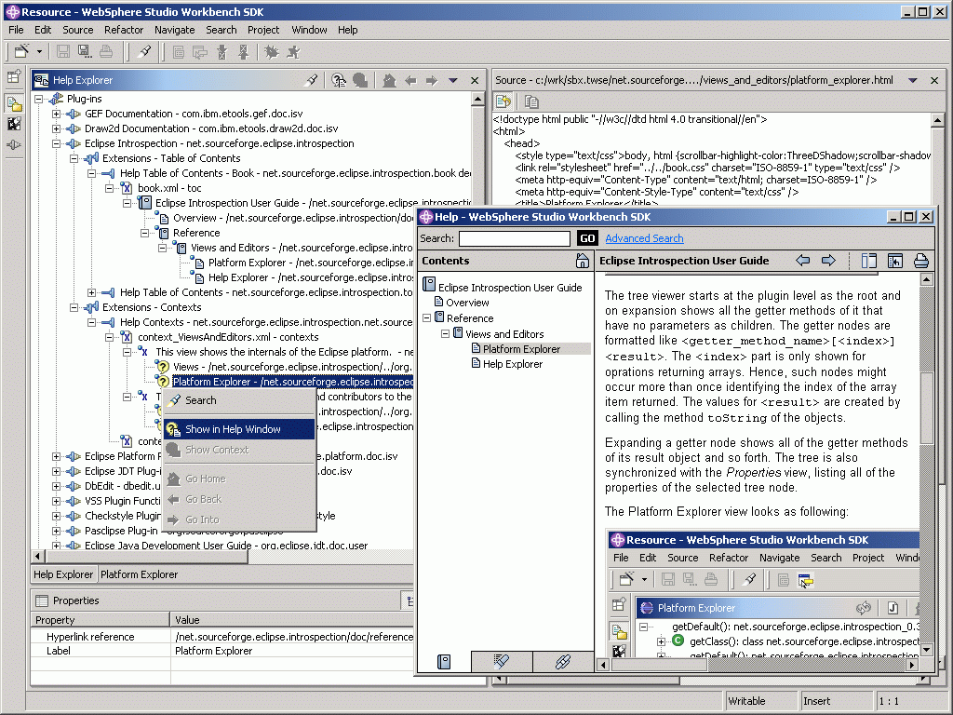Image resolution: width=953 pixels, height=715 pixels.
Task: Click the Hyperlink reference property row
Action: pyautogui.click(x=221, y=637)
